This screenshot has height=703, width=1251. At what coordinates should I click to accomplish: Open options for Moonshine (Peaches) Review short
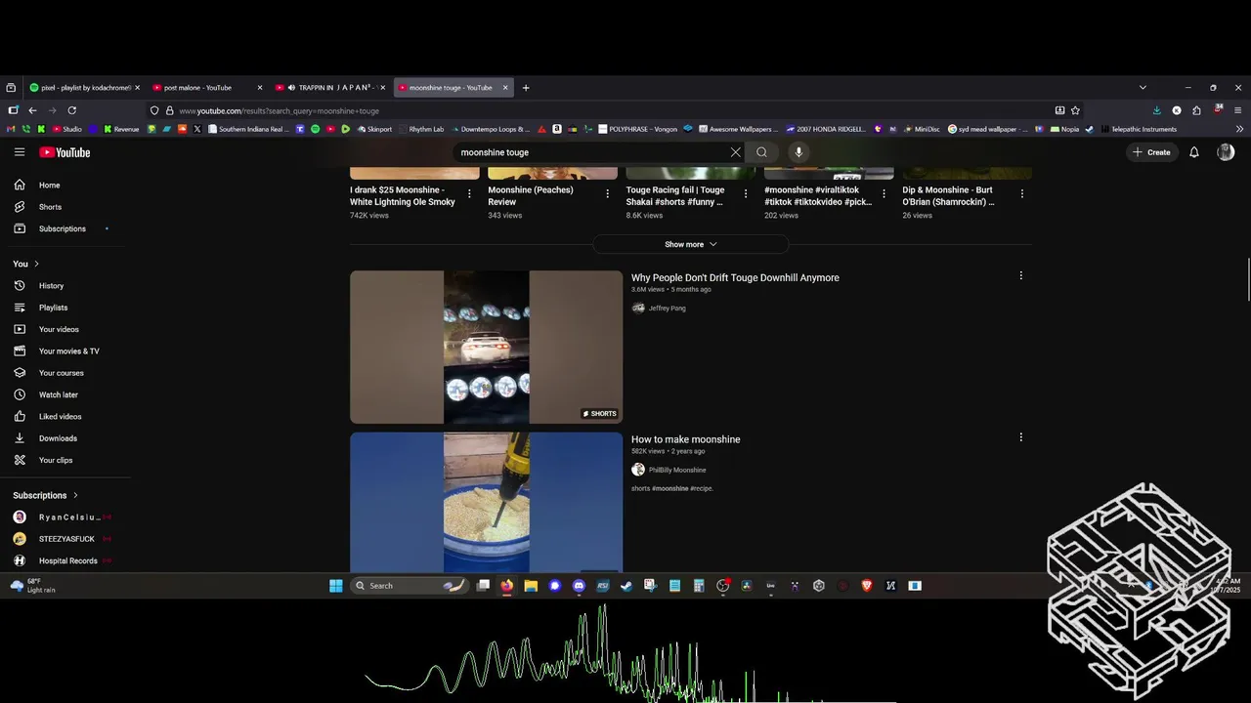pos(607,194)
